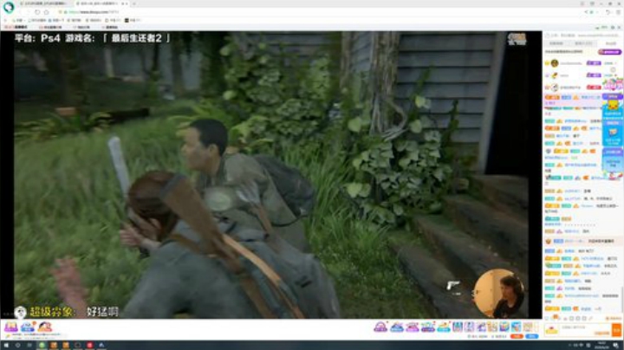The width and height of the screenshot is (624, 350).
Task: Click the small orange pill button below gifts
Action: (x=517, y=336)
